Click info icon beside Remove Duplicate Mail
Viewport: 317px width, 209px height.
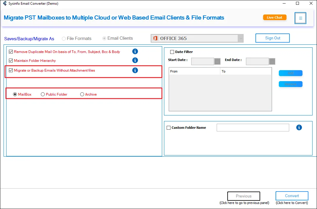(135, 52)
